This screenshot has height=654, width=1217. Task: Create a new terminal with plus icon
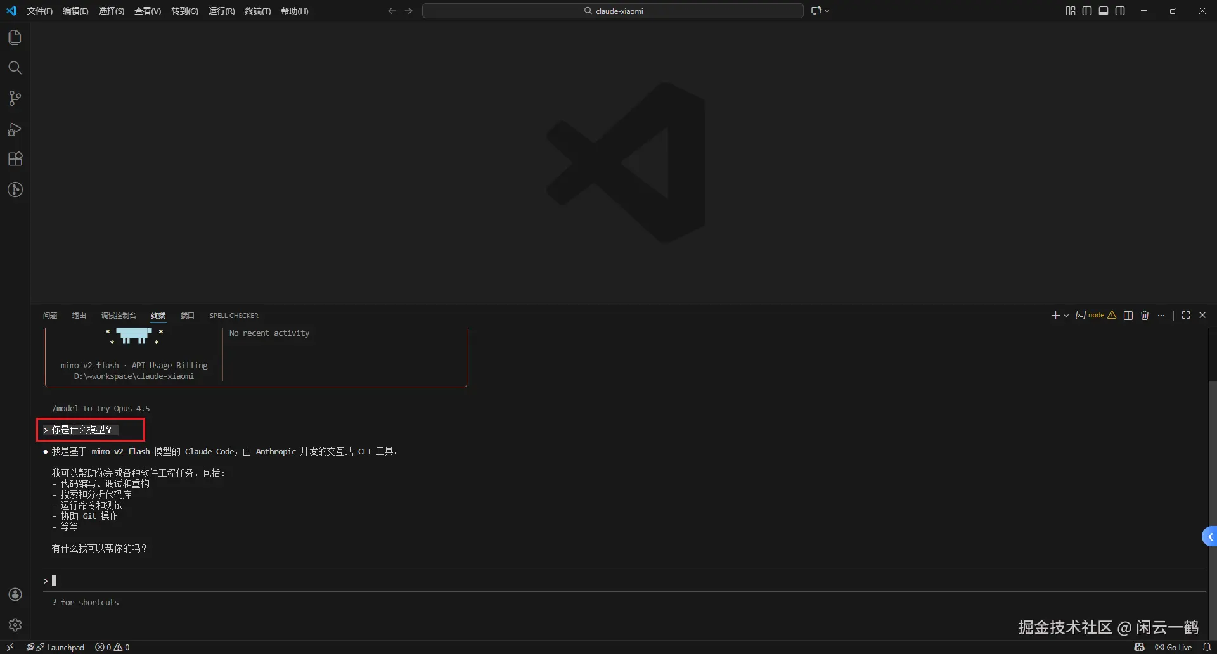point(1055,316)
